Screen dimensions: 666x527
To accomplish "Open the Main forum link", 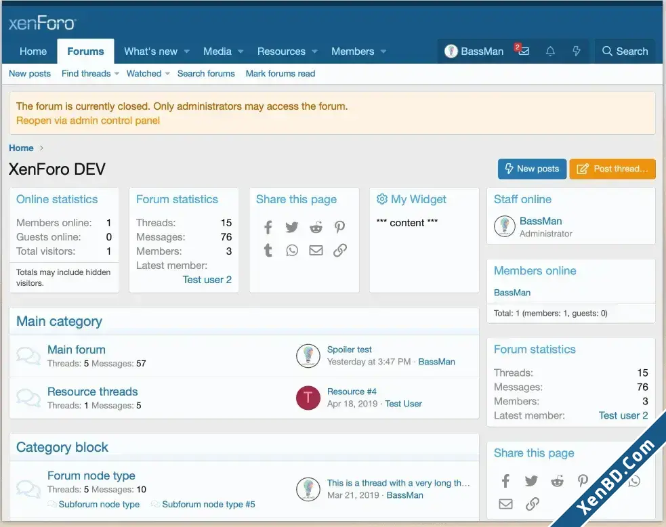I will coord(77,350).
